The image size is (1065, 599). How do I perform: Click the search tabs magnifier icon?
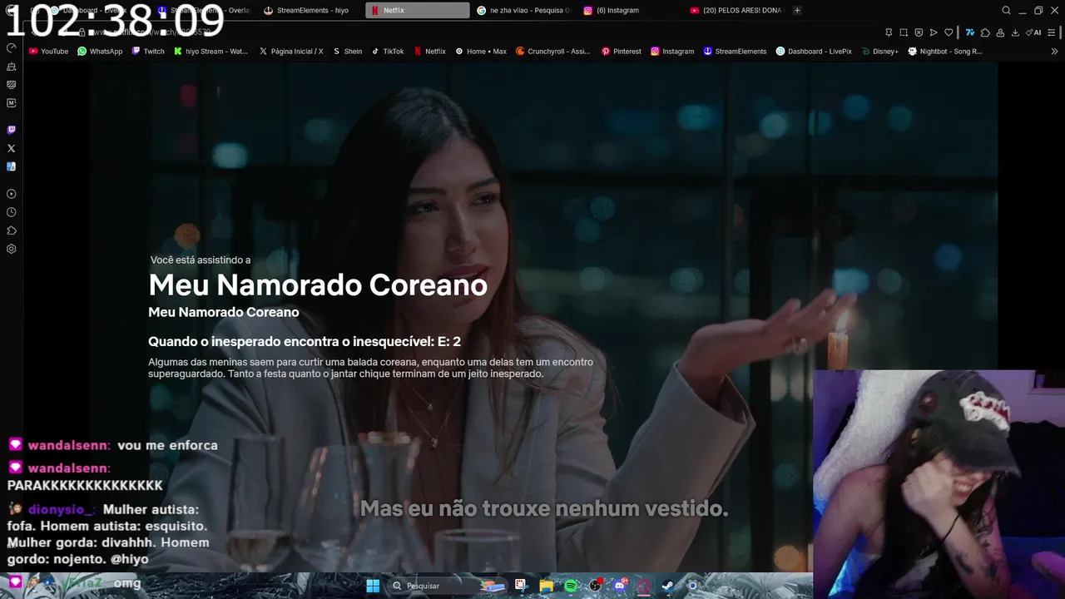[1006, 11]
